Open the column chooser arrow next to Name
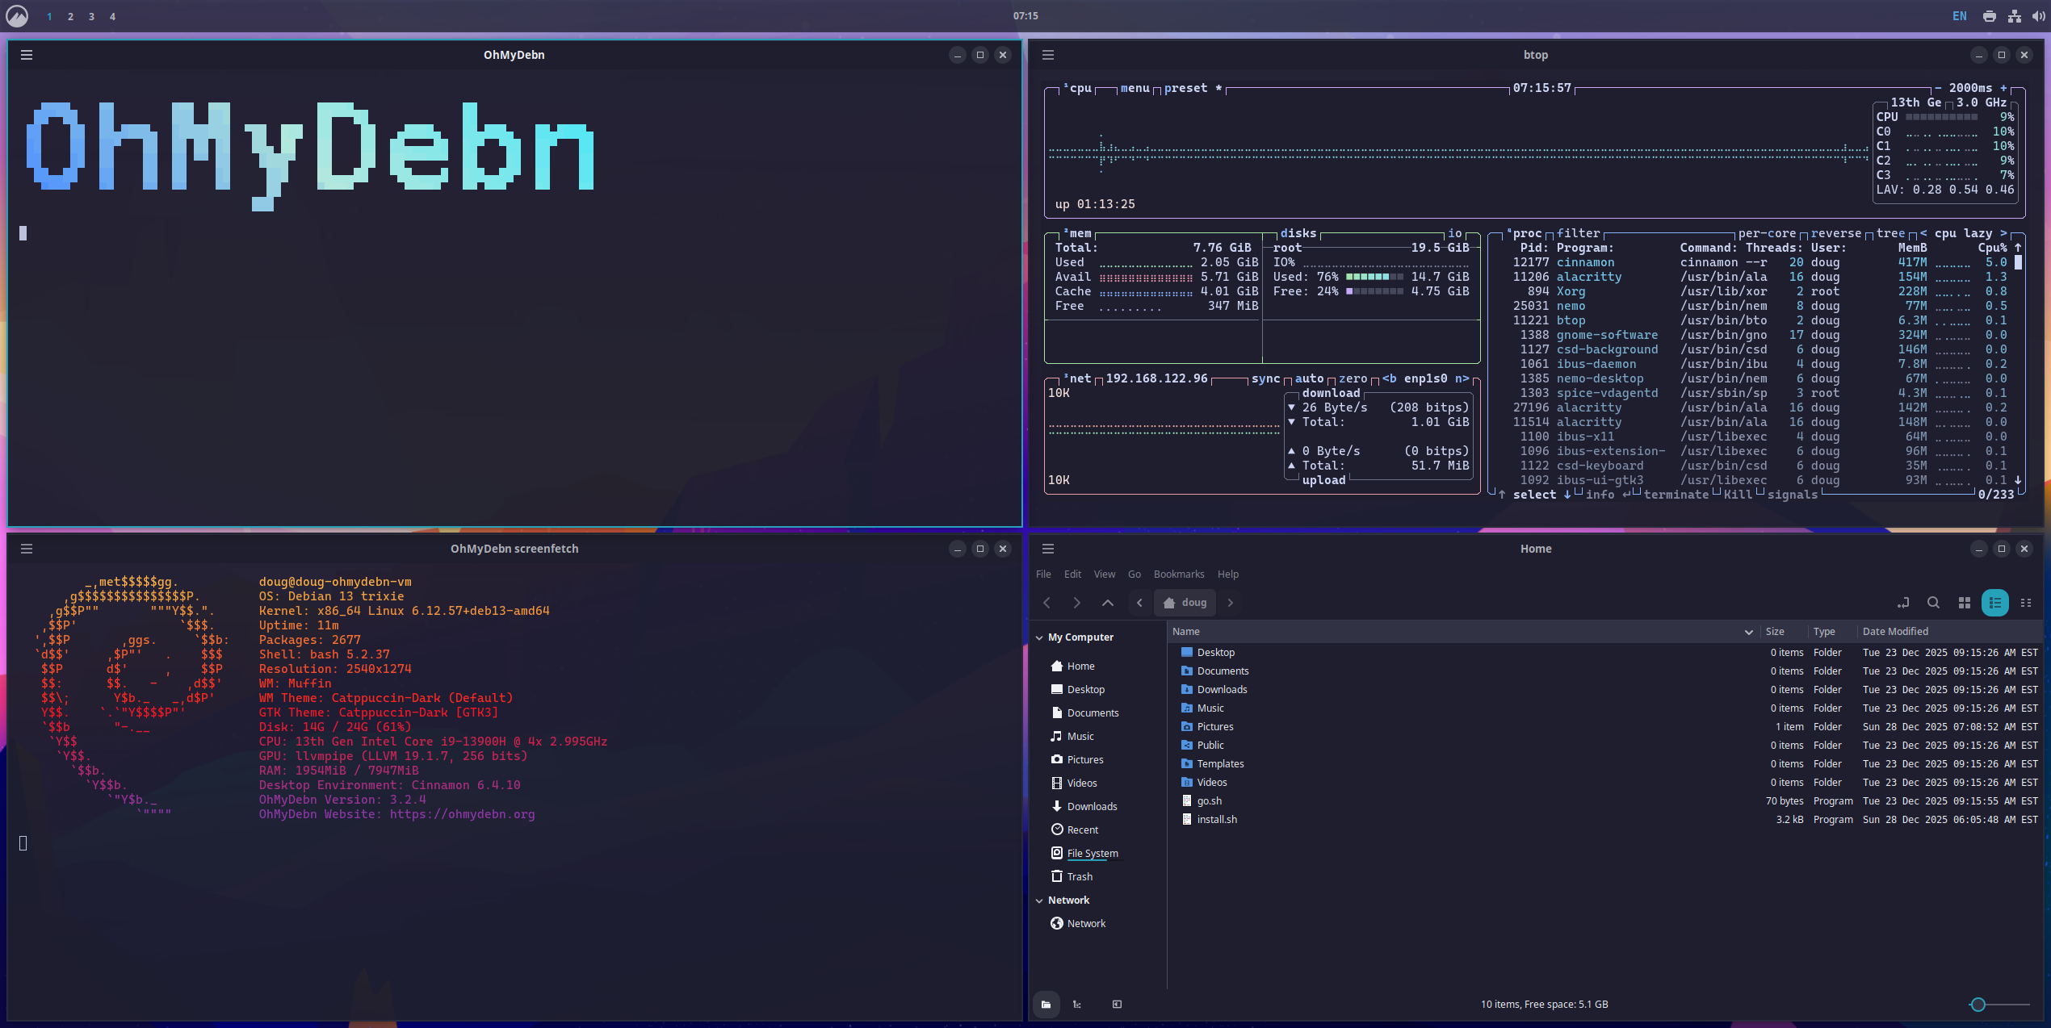The width and height of the screenshot is (2051, 1028). (x=1748, y=632)
